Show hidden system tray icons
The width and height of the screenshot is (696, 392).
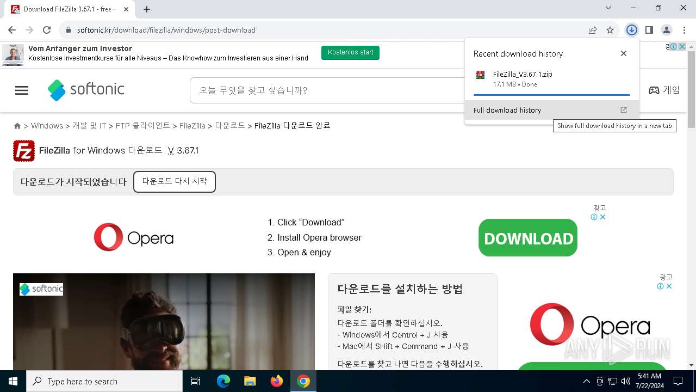pyautogui.click(x=586, y=381)
